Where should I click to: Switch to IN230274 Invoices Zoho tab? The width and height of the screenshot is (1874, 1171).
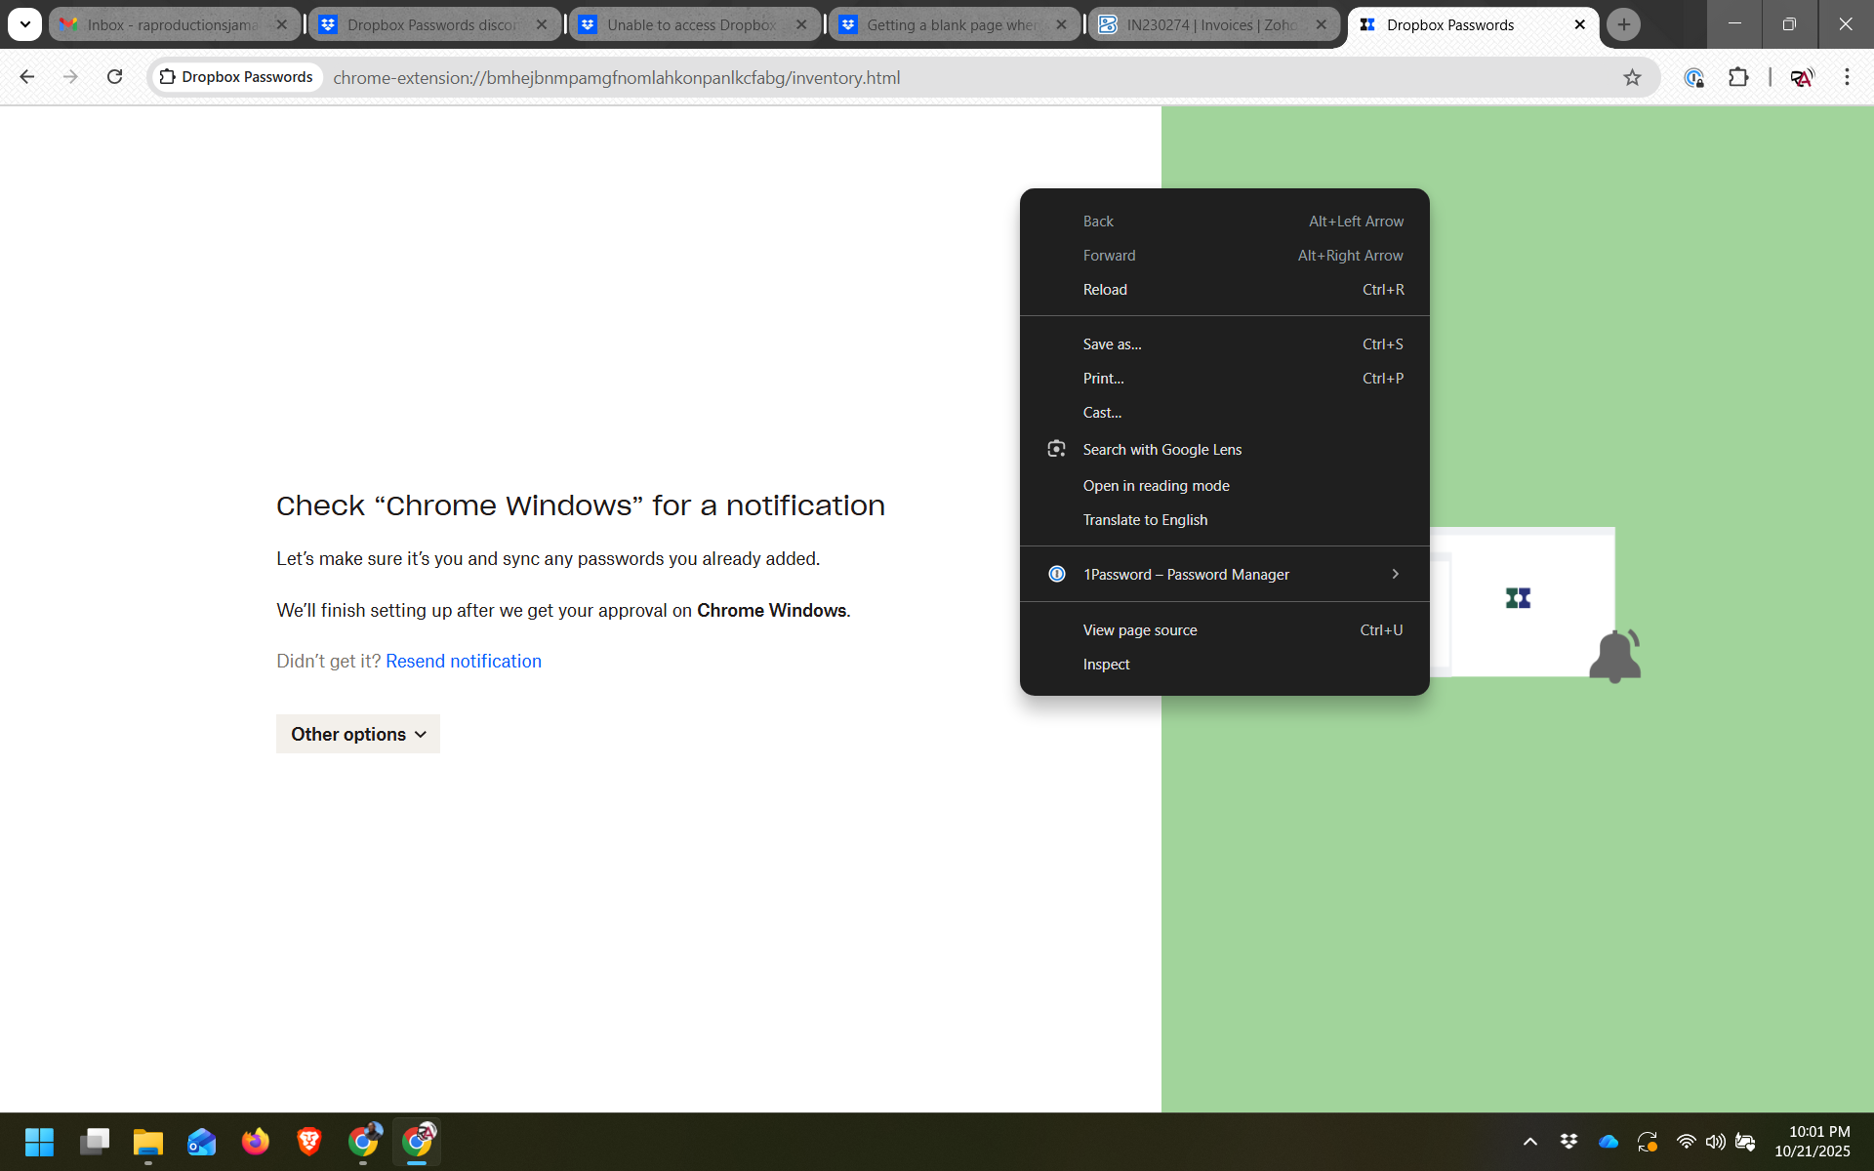pos(1210,24)
